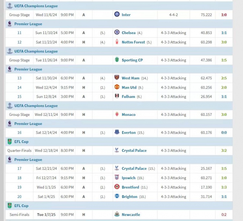The height and width of the screenshot is (221, 243).
Task: Open the Nottm Forest team link
Action: tap(133, 42)
